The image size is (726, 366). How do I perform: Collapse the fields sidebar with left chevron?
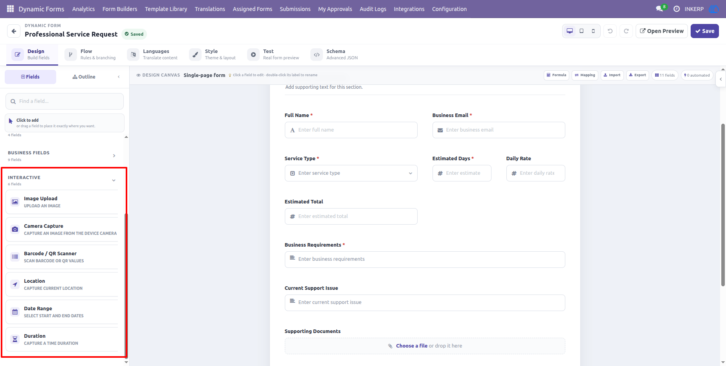point(119,77)
